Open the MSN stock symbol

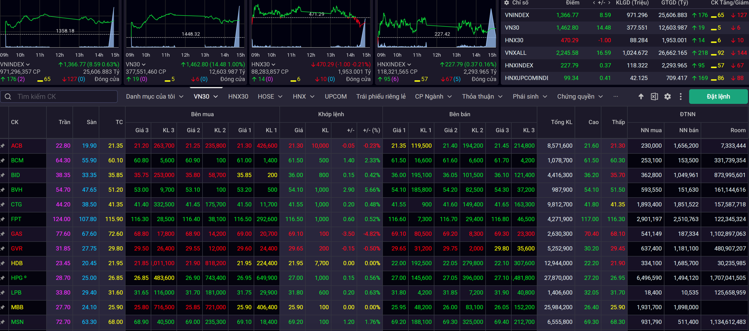[17, 322]
